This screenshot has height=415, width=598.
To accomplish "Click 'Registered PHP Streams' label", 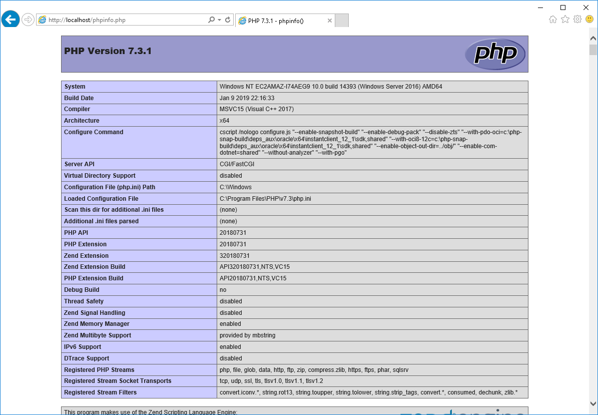I will pyautogui.click(x=99, y=369).
